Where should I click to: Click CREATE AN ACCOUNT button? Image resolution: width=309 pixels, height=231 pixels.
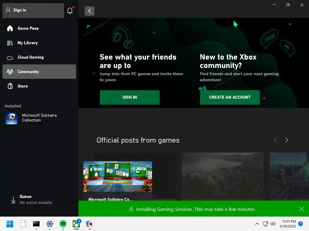coord(230,97)
